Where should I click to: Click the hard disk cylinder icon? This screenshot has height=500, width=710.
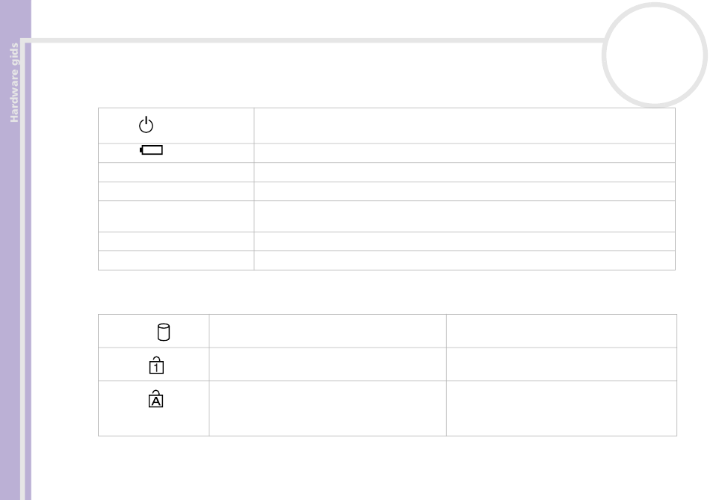(x=164, y=332)
